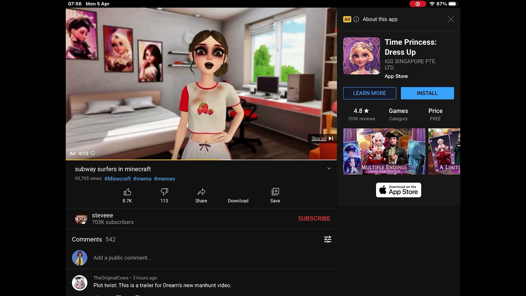The width and height of the screenshot is (526, 296).
Task: Open your profile avatar beside comment box
Action: pos(80,258)
